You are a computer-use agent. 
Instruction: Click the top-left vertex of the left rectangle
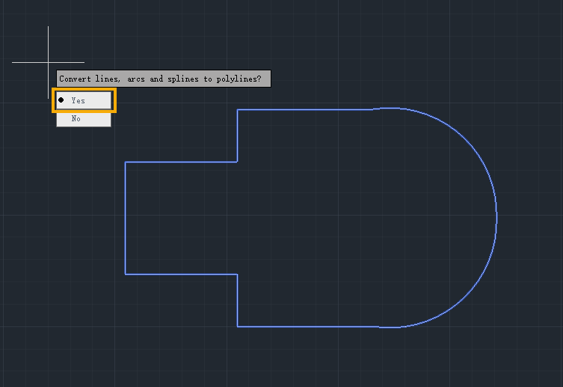(x=126, y=162)
